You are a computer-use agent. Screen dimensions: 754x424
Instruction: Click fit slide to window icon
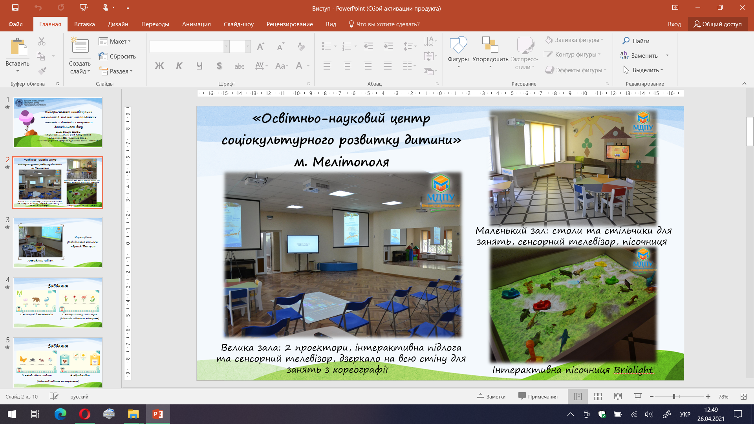coord(743,397)
